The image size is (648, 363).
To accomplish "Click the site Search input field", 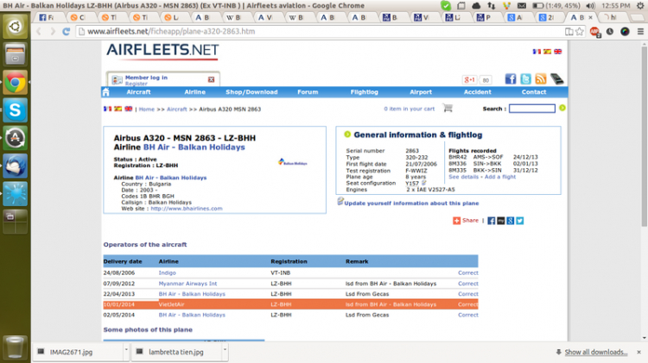I will click(532, 109).
